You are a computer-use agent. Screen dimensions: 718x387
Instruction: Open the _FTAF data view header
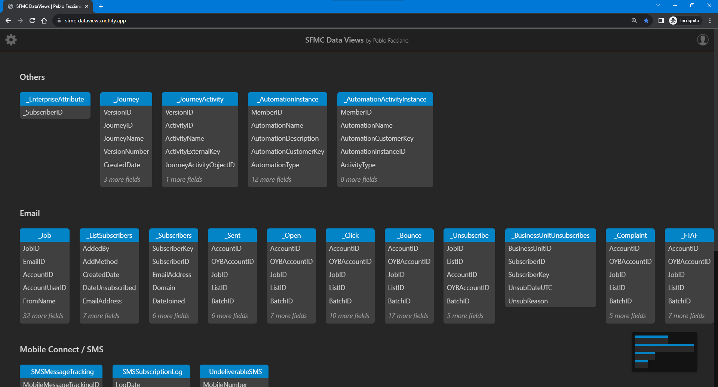[x=689, y=235]
